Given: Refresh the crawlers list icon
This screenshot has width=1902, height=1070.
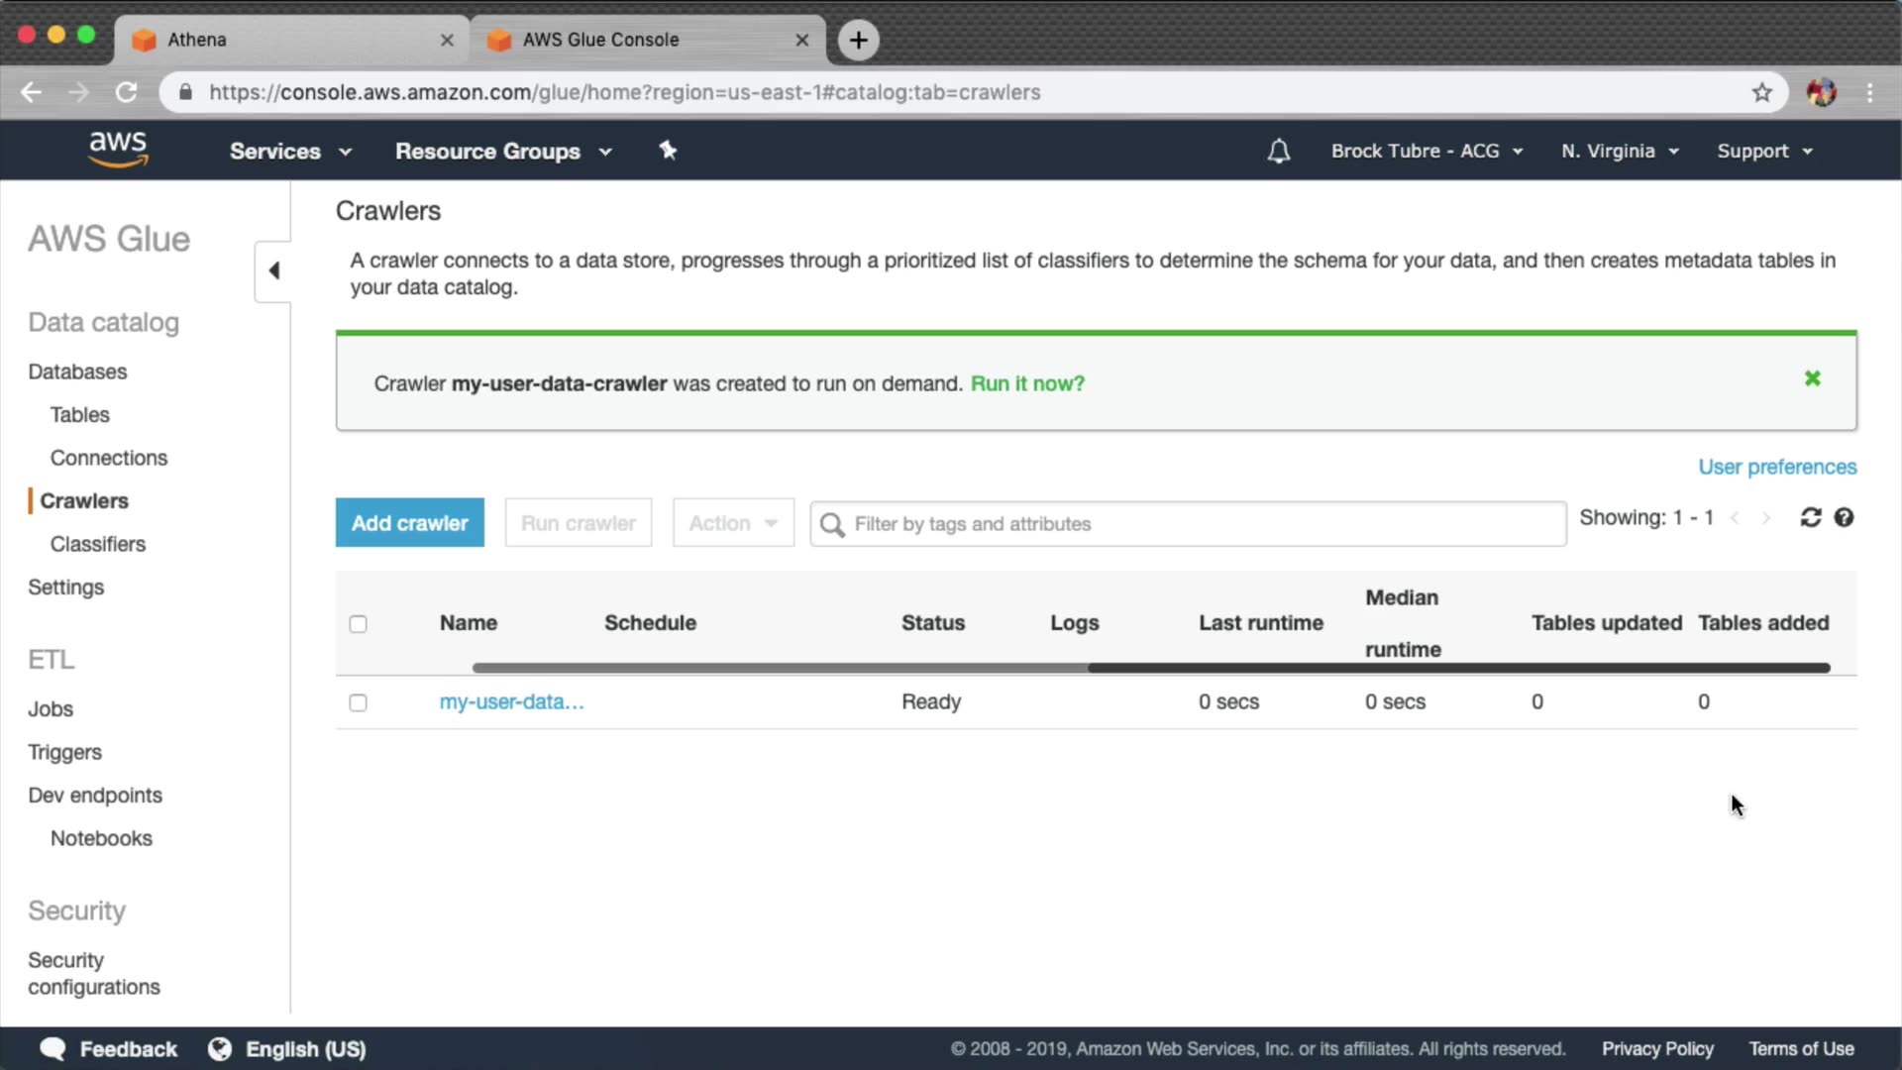Looking at the screenshot, I should tap(1810, 517).
